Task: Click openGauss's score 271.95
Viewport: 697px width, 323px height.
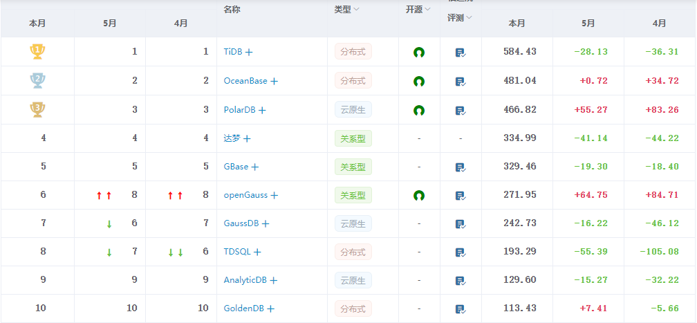Action: (520, 194)
